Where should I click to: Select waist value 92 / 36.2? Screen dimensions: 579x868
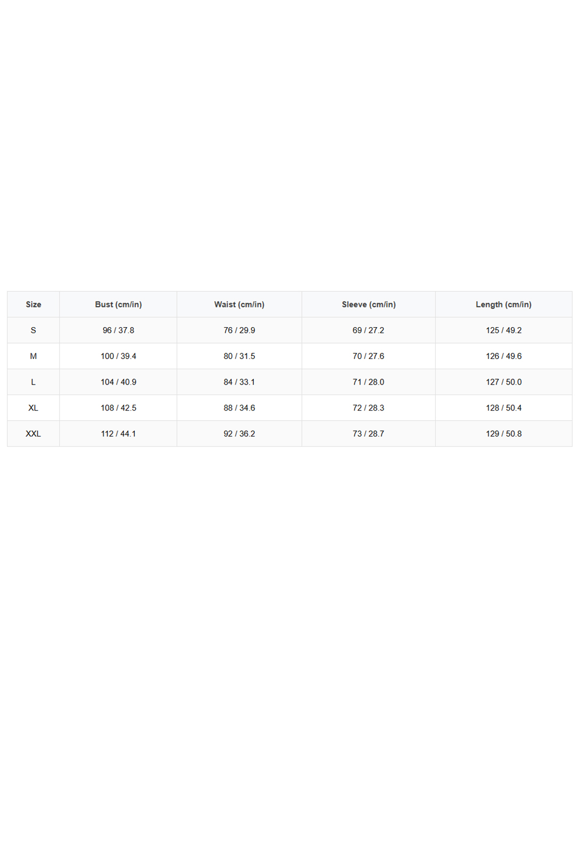coord(239,433)
